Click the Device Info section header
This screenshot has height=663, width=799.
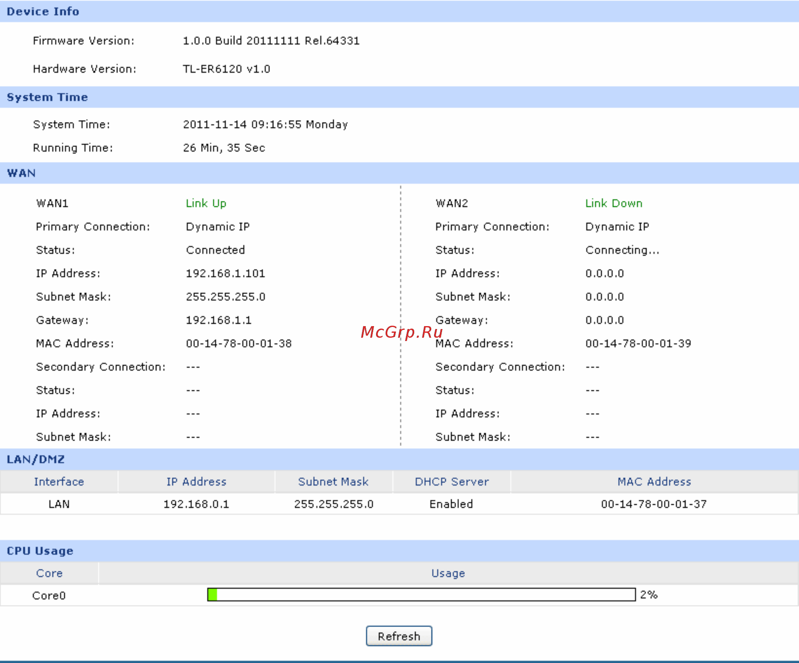click(x=399, y=11)
